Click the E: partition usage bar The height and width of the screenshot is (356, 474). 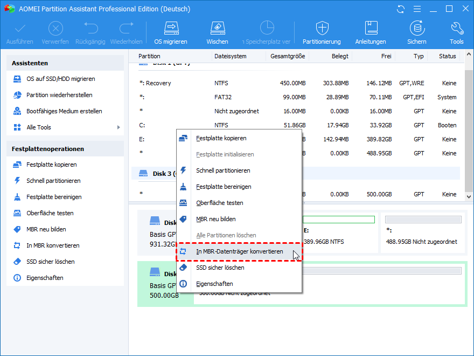339,220
